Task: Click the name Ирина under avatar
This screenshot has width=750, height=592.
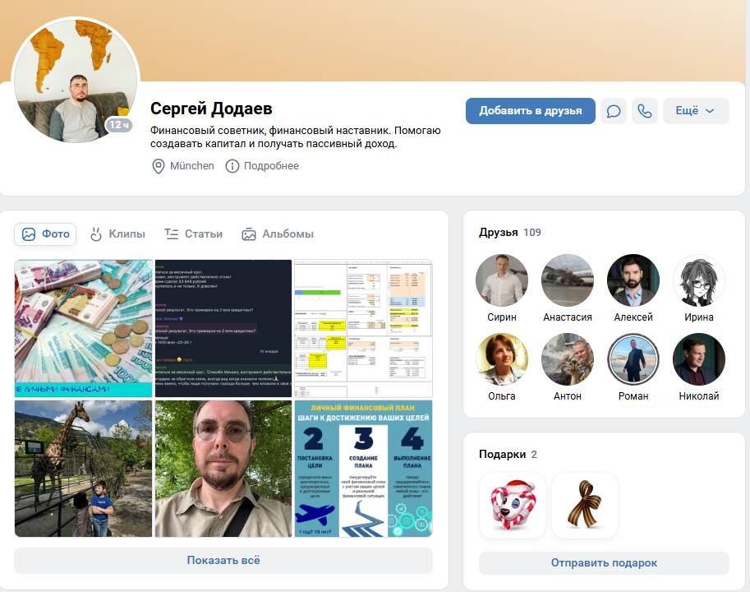Action: tap(699, 317)
